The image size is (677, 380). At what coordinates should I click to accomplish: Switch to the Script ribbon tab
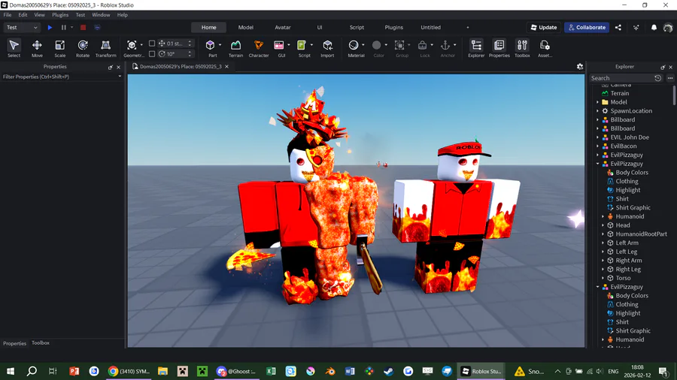coord(357,27)
